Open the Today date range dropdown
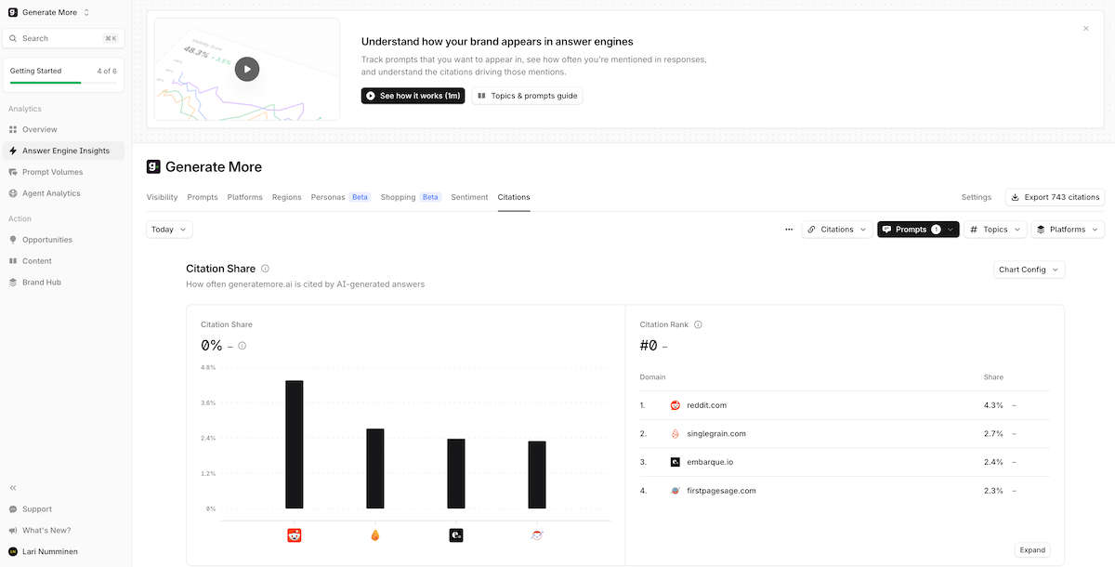This screenshot has width=1115, height=567. (x=168, y=229)
